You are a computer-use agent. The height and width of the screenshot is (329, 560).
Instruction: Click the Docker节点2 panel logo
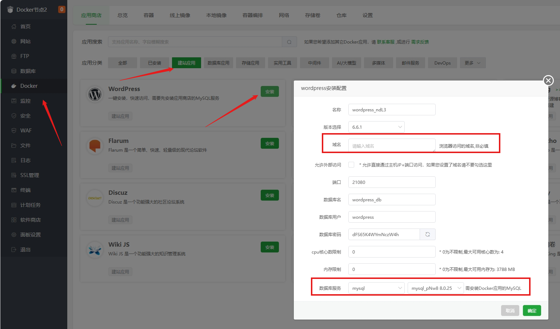point(10,9)
